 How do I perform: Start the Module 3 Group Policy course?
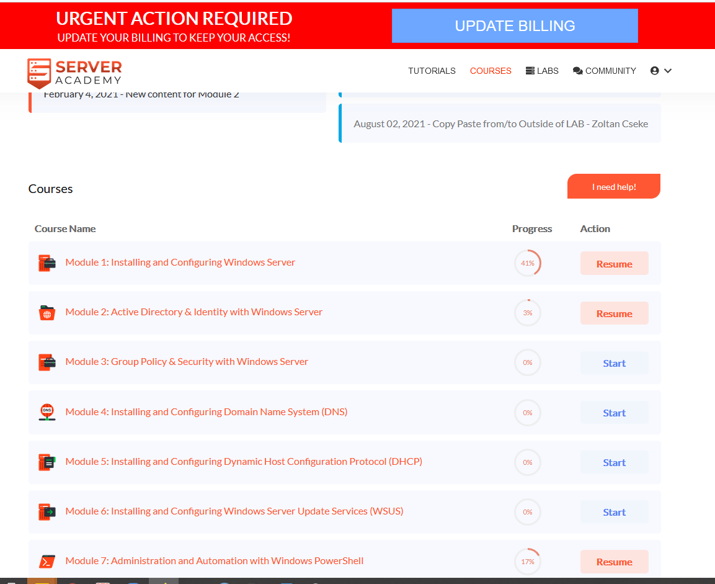tap(614, 363)
